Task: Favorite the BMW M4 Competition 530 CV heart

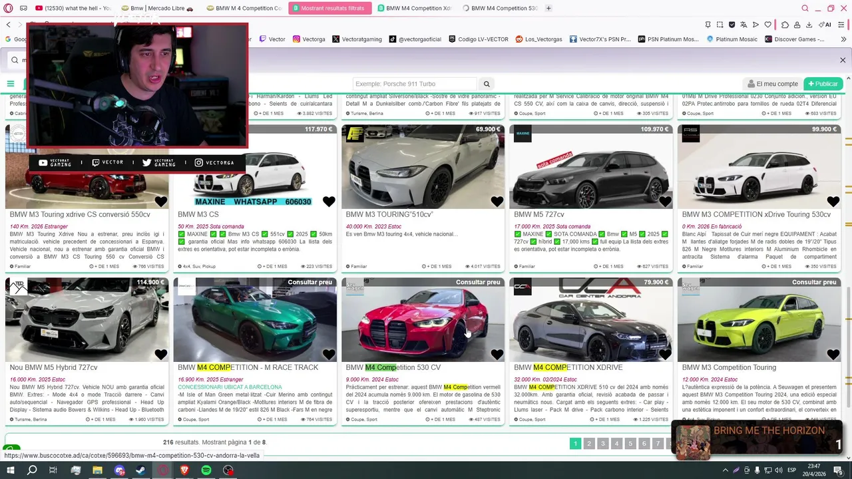Action: 497,355
